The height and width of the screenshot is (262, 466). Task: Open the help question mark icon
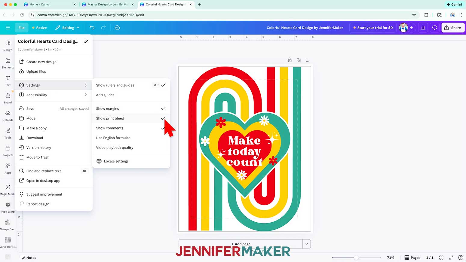click(x=461, y=257)
